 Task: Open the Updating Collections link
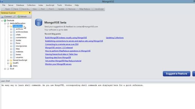(115, 38)
